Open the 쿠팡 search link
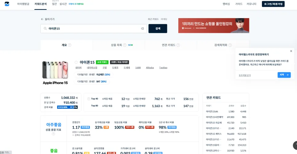Viewport: 297px width, 154px height. coord(105,68)
